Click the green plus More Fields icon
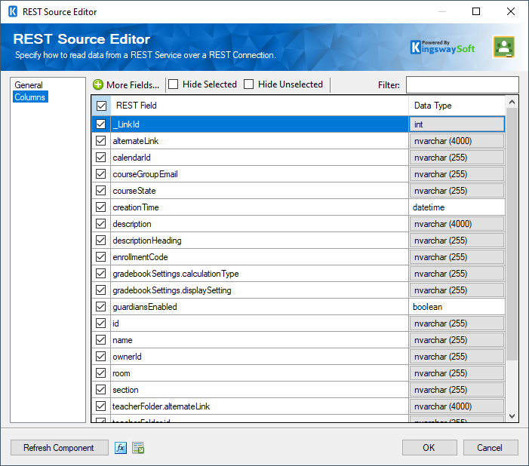This screenshot has height=466, width=529. (x=98, y=84)
